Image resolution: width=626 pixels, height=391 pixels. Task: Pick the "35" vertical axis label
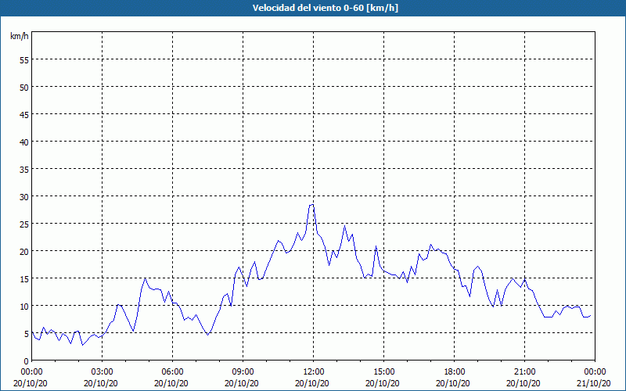point(24,169)
